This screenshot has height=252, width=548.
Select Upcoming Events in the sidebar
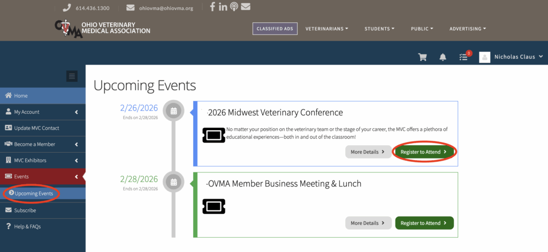pyautogui.click(x=34, y=193)
